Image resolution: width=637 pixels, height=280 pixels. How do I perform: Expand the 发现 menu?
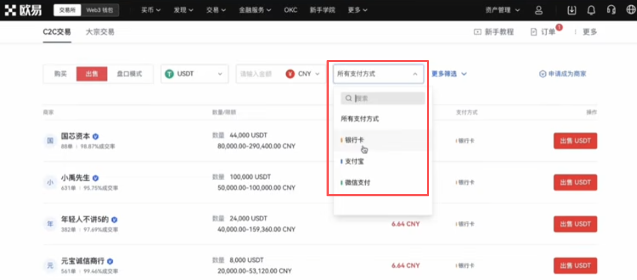coord(183,10)
